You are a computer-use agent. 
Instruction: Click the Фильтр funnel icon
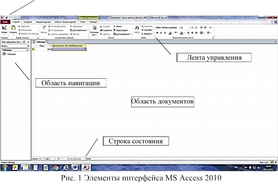(x=44, y=28)
